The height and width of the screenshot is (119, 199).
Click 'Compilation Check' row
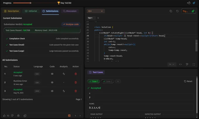[42, 39]
